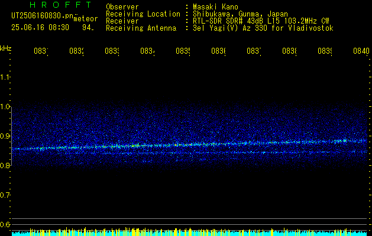Viewport: 372px width, 236px height.
Task: Select the location 'Shibukawa, Gunma, Japan'
Action: point(240,14)
